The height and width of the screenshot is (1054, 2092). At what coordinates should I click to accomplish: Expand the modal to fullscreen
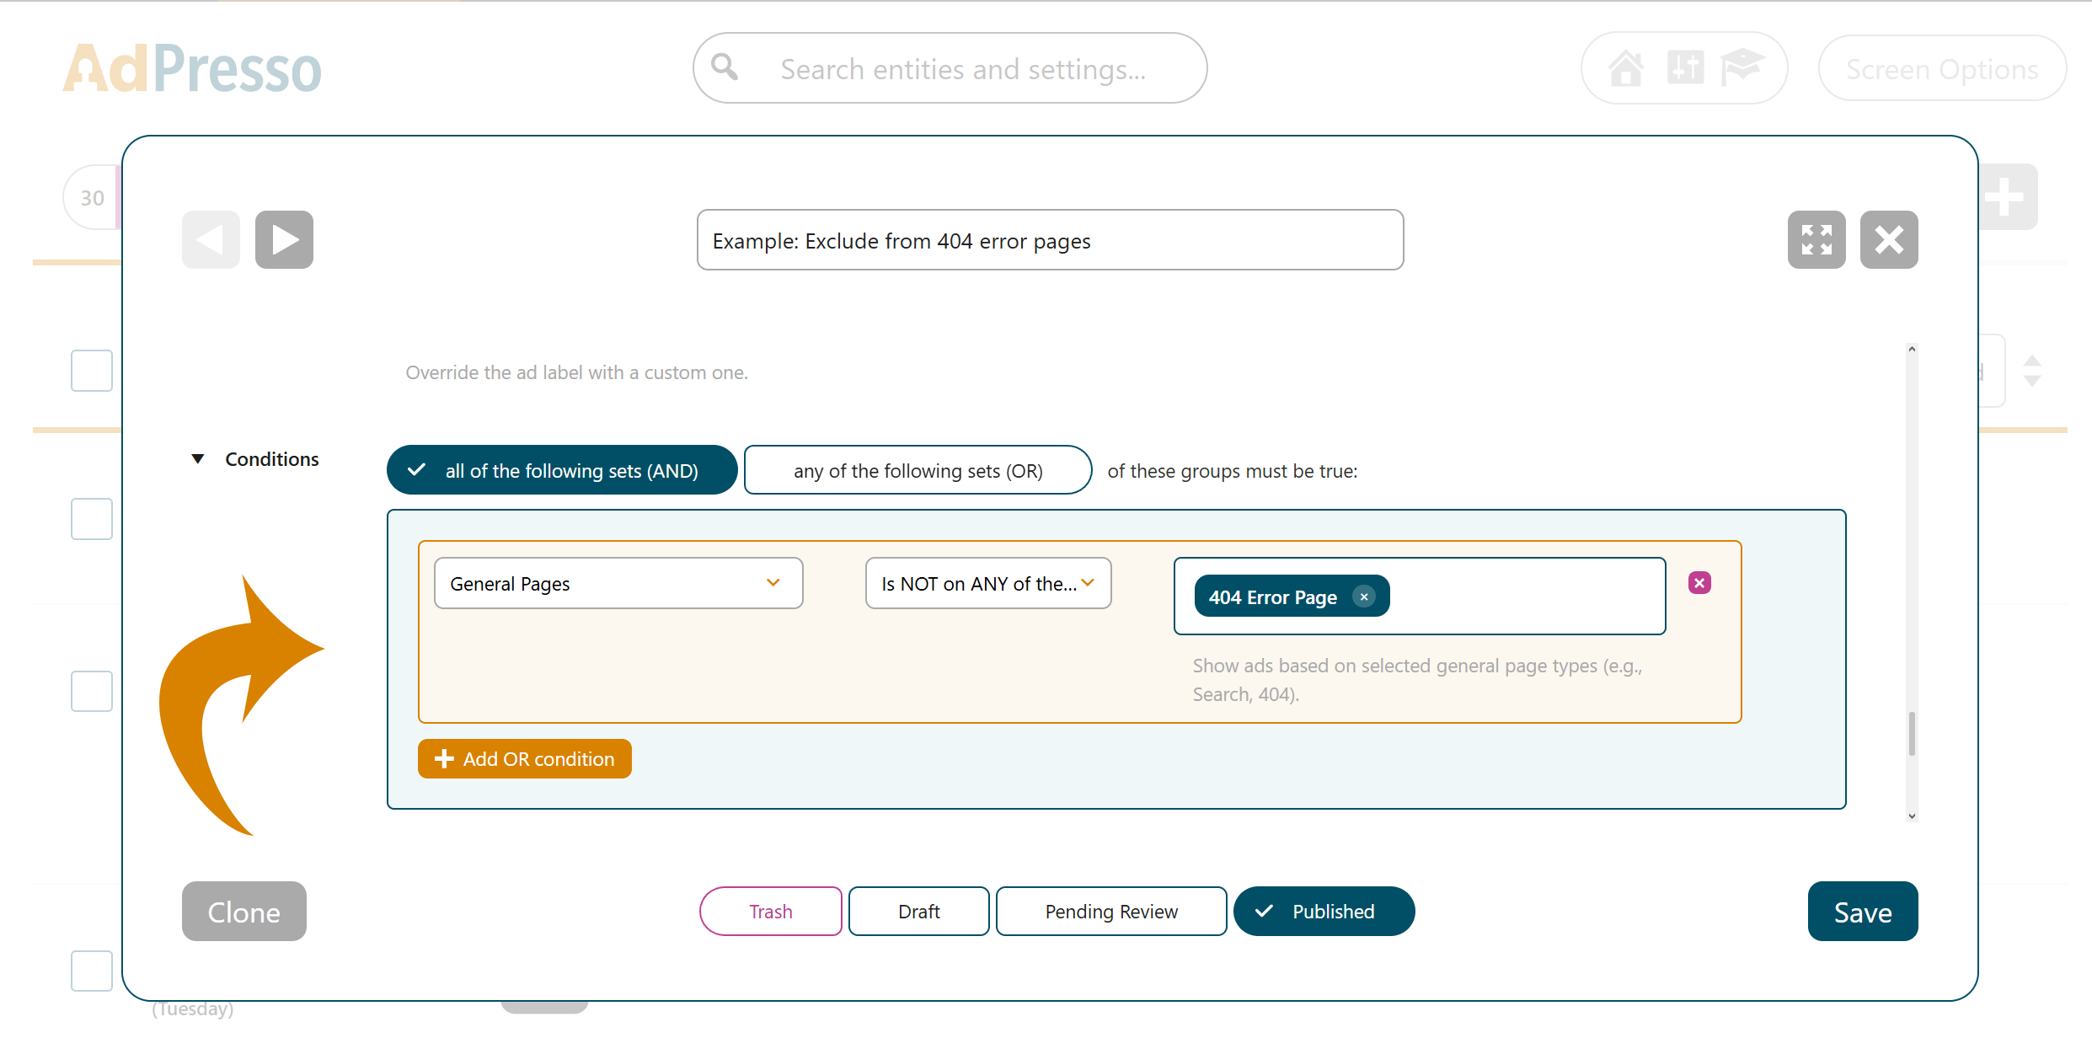tap(1816, 240)
